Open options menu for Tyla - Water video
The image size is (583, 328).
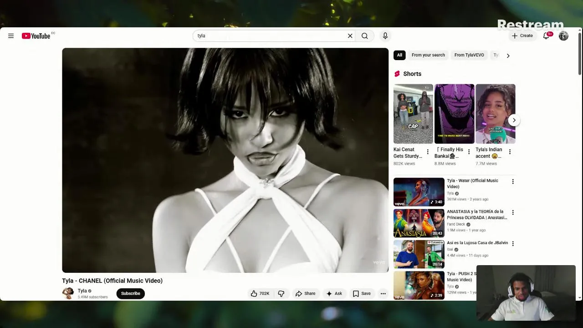click(513, 182)
